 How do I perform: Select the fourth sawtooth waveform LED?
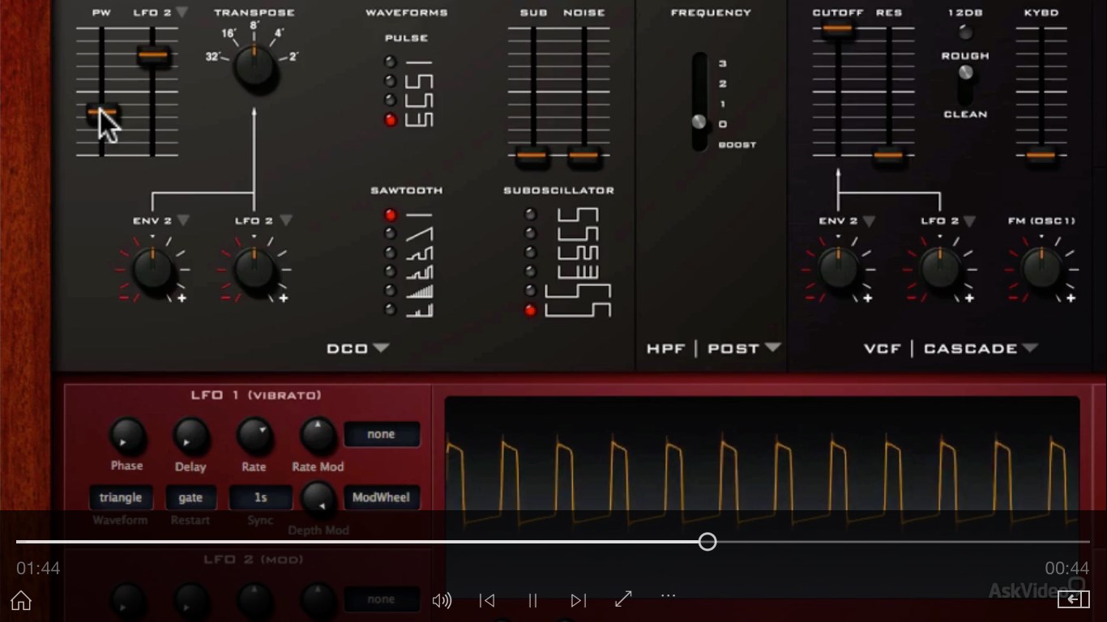(391, 271)
